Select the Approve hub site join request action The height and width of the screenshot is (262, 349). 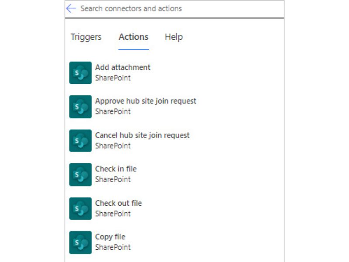[x=146, y=101]
